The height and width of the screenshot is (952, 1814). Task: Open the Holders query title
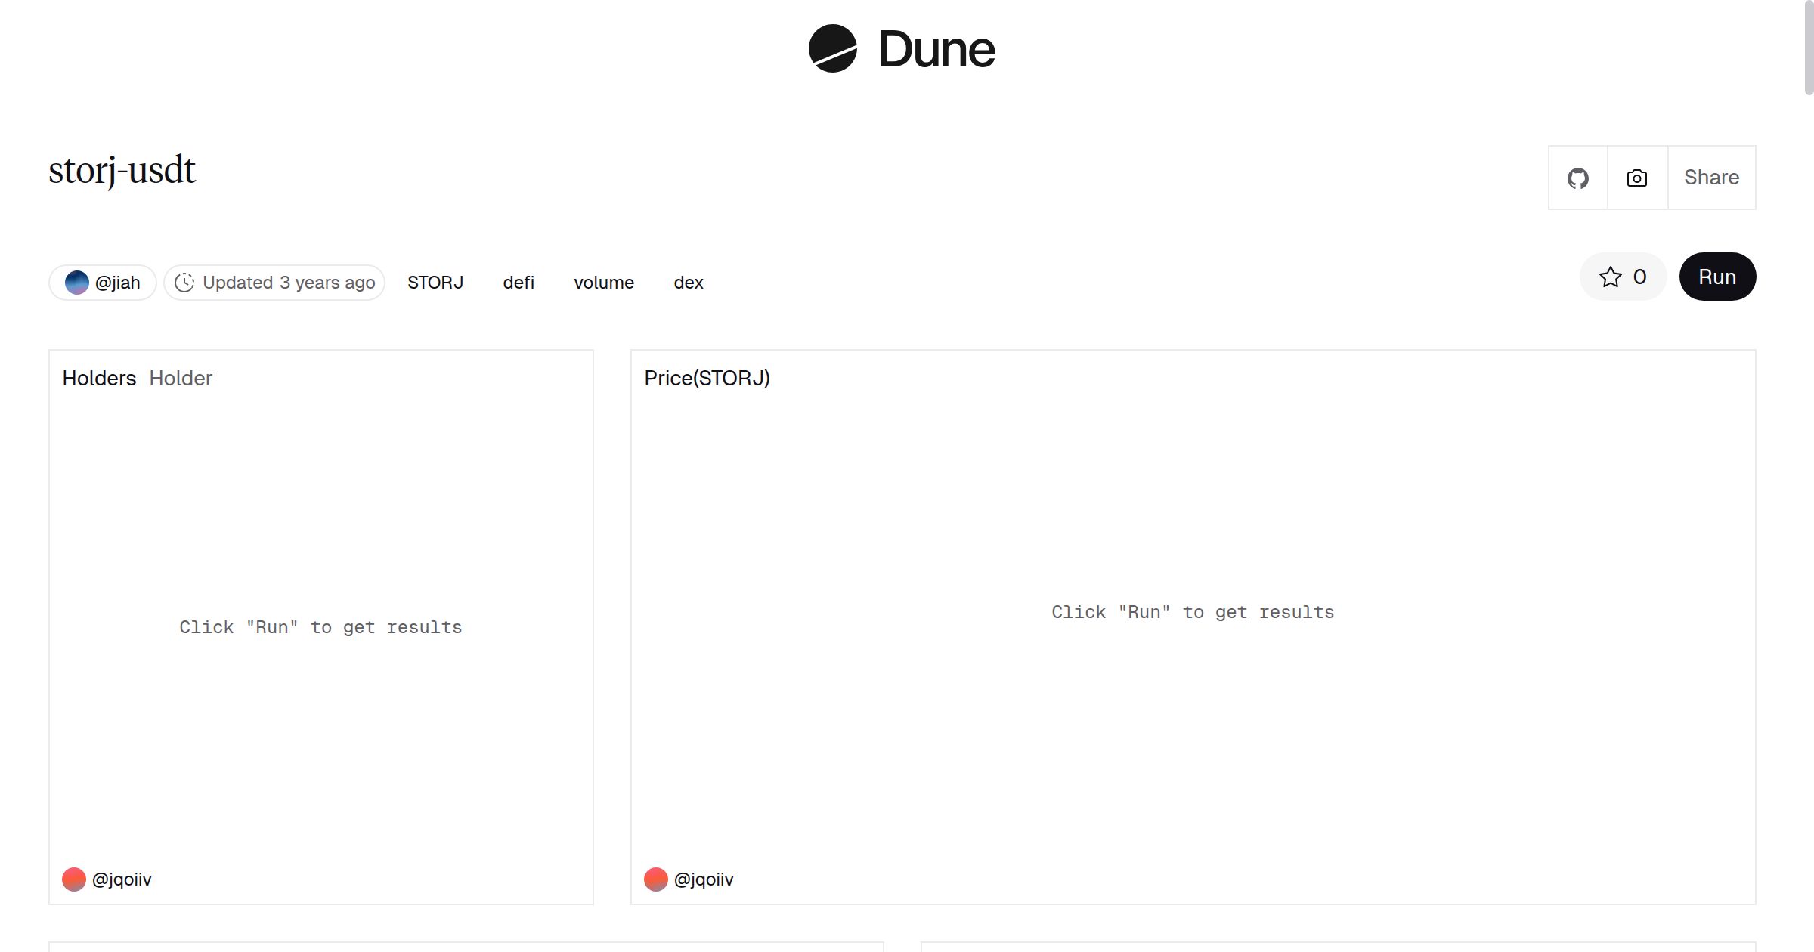[x=99, y=378]
